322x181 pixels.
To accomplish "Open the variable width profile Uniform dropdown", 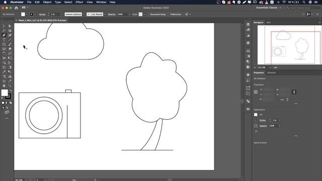I will (84, 15).
